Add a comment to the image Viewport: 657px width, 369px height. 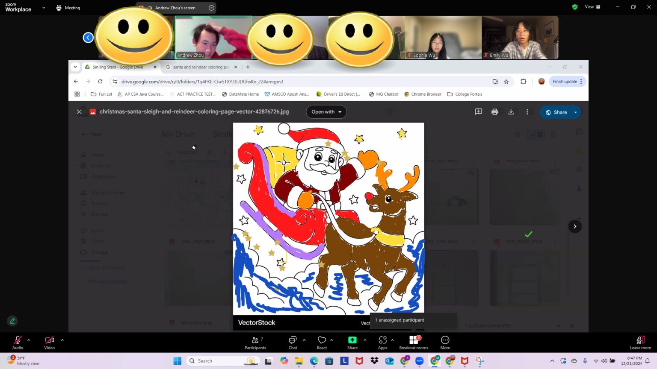(x=479, y=112)
